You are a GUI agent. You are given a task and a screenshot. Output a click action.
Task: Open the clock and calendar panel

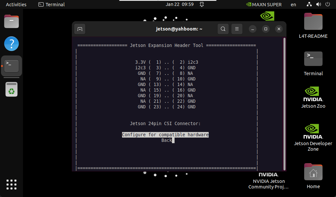coord(179,5)
